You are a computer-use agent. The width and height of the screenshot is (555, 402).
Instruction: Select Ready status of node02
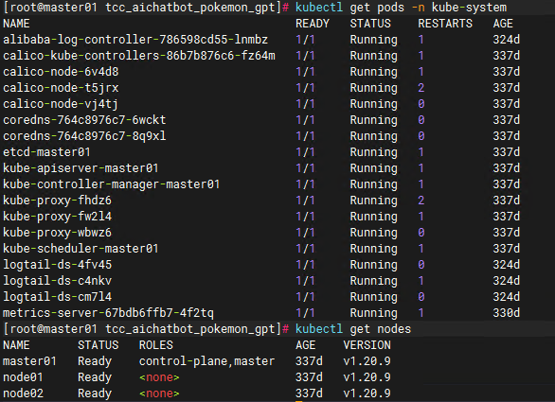(x=95, y=393)
